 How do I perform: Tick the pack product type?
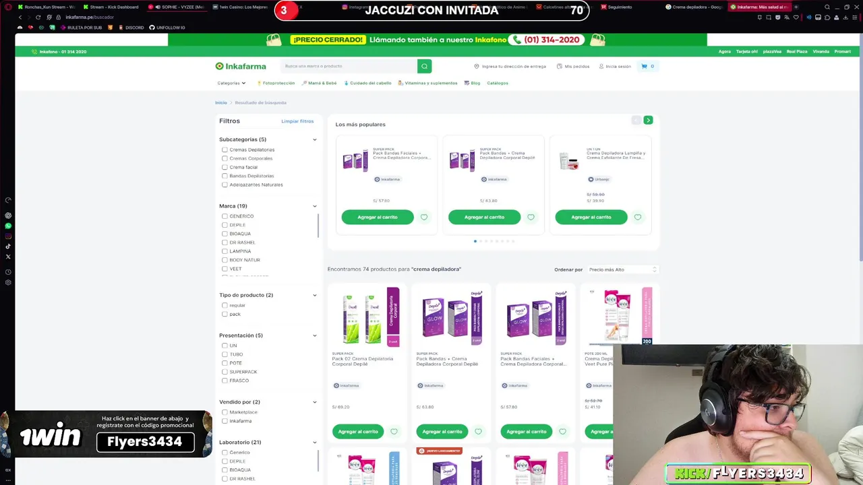225,314
